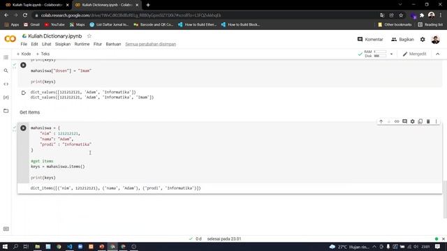The width and height of the screenshot is (447, 251).
Task: Open the code snippets sidebar icon
Action: 6,84
